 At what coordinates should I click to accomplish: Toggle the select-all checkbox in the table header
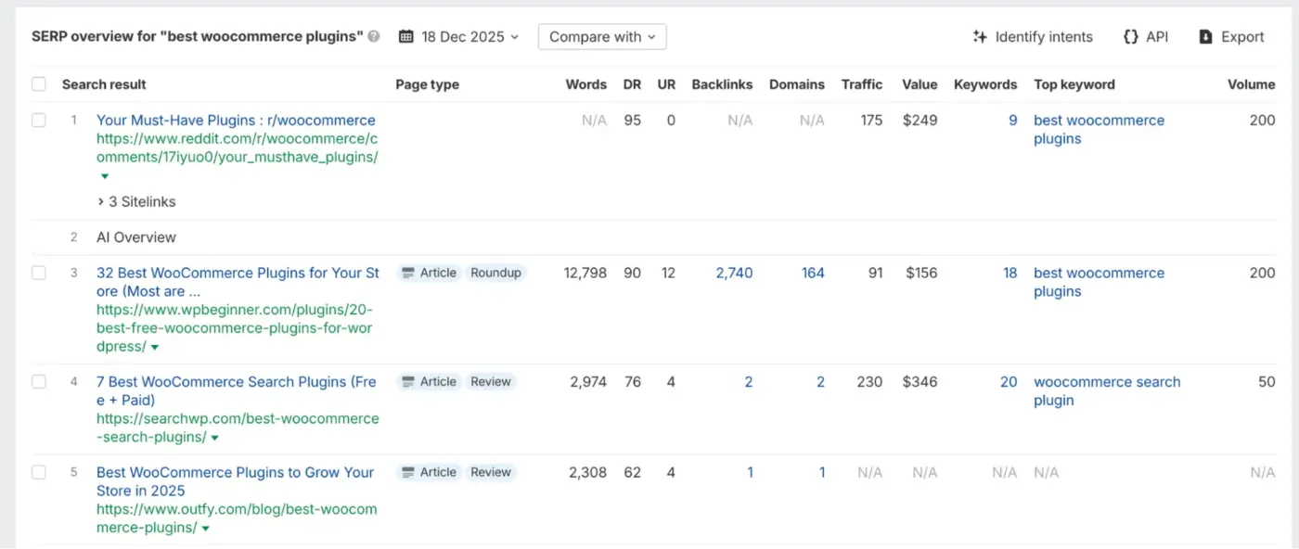pos(39,84)
